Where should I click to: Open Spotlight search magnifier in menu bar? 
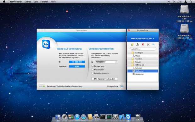click(x=191, y=2)
